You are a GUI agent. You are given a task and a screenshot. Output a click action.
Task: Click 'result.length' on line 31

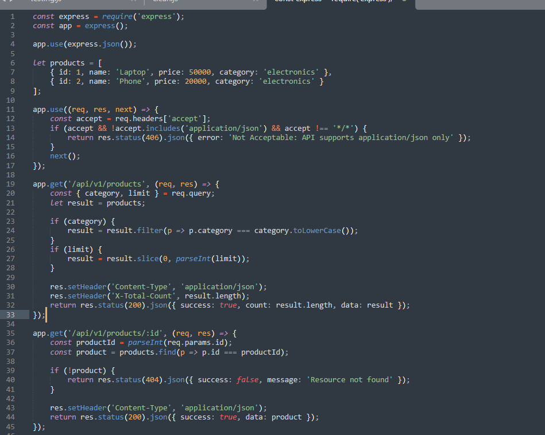coord(212,296)
